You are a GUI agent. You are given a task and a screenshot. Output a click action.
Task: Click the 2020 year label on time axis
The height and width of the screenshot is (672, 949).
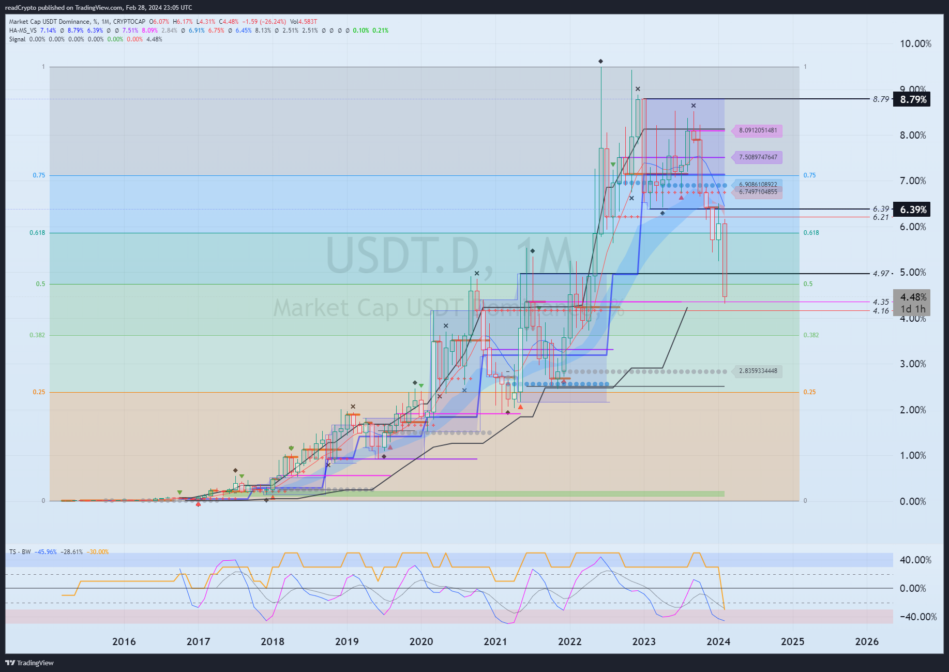[421, 641]
